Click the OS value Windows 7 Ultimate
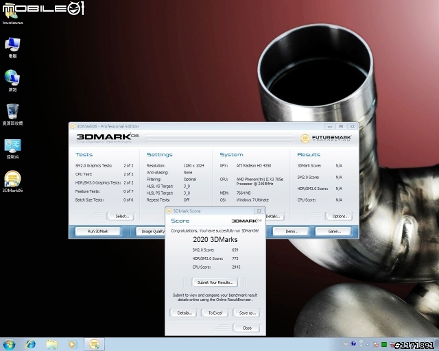Image resolution: width=439 pixels, height=351 pixels. coord(252,200)
